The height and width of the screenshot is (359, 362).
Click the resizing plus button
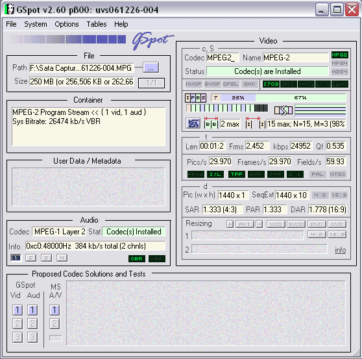(x=230, y=224)
